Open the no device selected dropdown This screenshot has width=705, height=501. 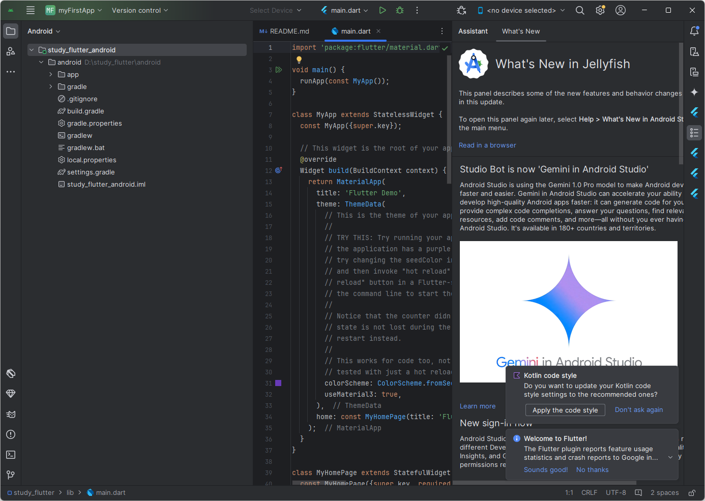521,10
